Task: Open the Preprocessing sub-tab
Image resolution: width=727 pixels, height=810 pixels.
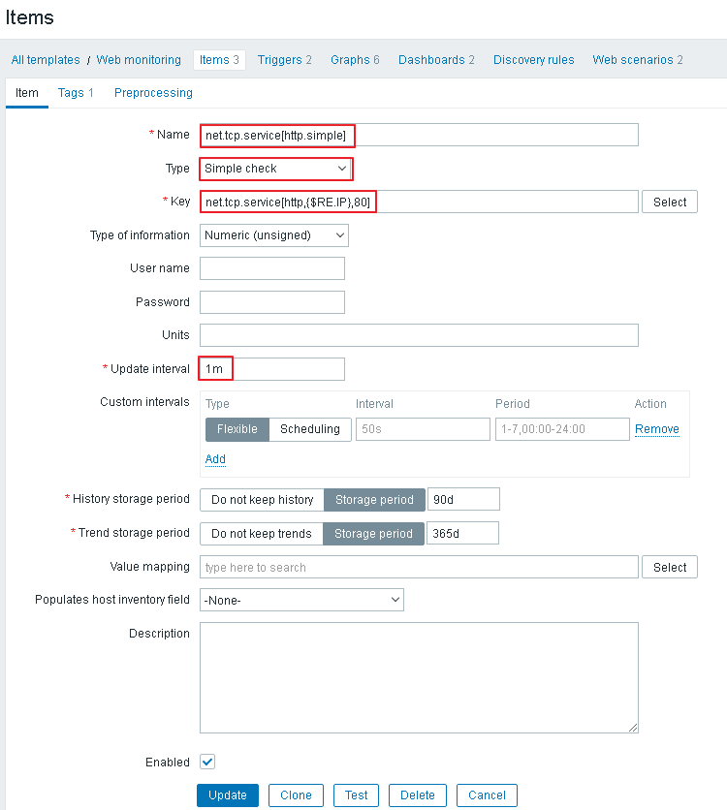Action: click(153, 93)
